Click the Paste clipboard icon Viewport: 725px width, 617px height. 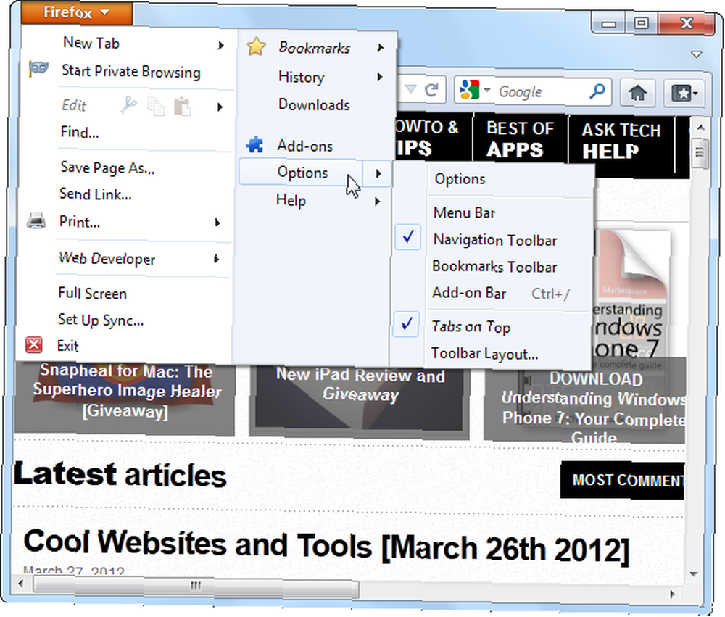183,107
